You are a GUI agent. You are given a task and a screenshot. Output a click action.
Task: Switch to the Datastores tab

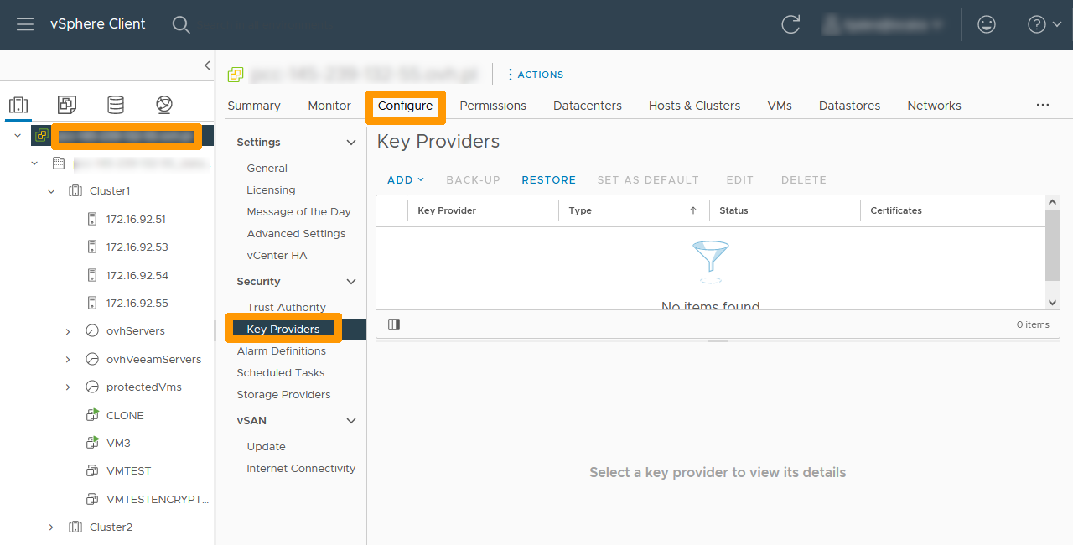849,106
